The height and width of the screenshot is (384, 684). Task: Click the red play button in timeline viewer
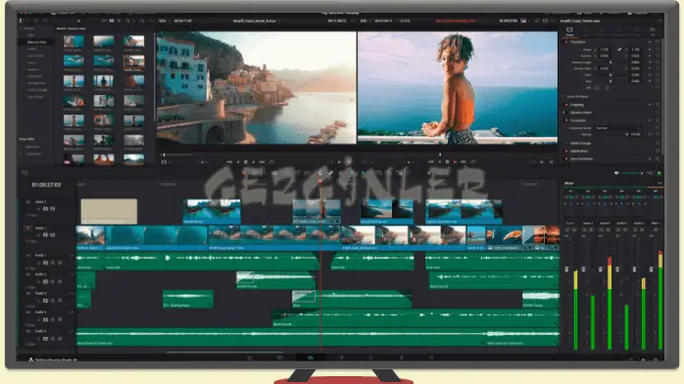[455, 162]
